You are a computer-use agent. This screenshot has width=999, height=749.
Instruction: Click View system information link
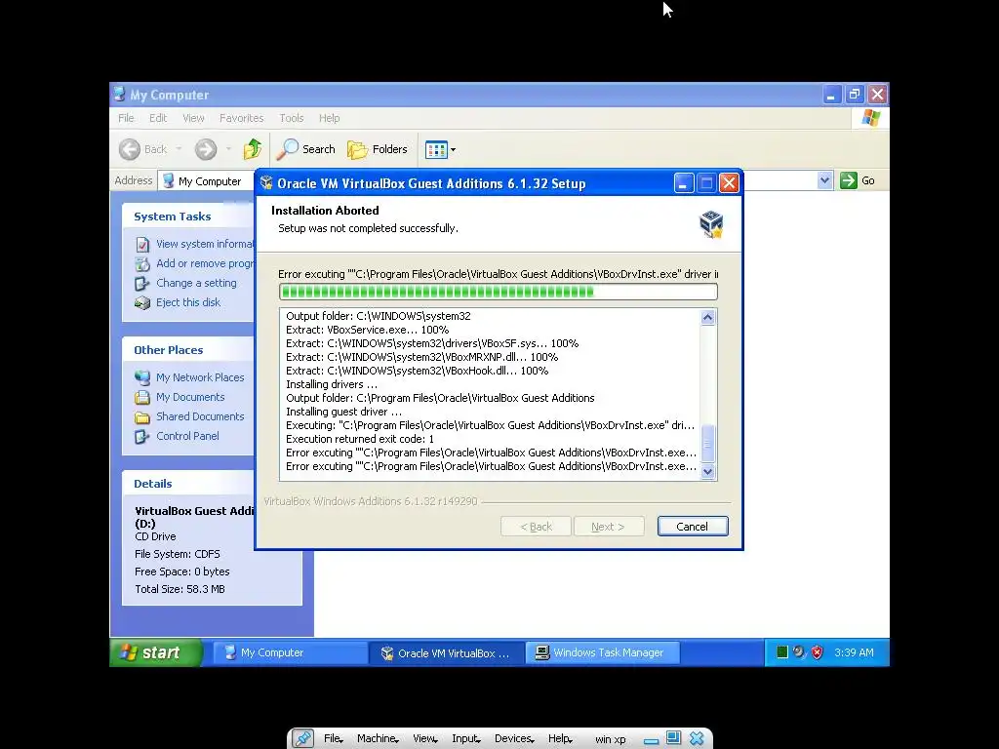coord(194,244)
